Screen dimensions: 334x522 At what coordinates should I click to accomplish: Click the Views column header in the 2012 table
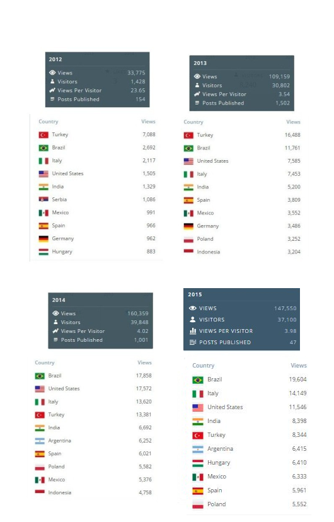tap(148, 122)
